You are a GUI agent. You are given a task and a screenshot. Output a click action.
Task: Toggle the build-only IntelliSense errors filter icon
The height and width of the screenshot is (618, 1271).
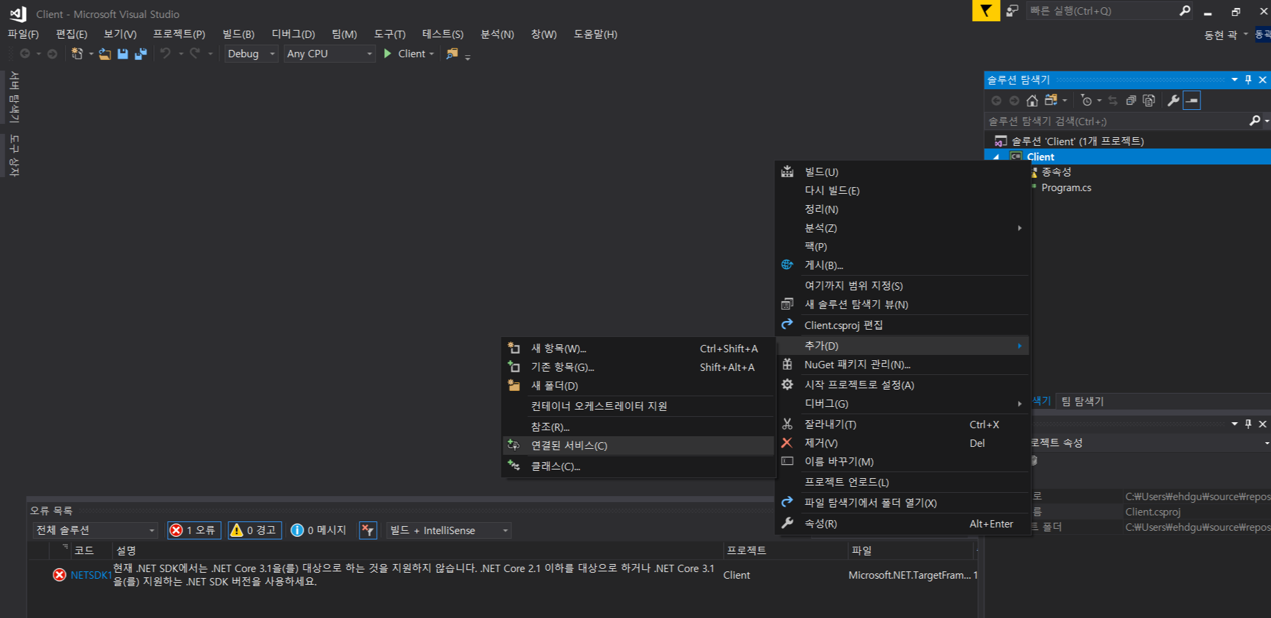[x=368, y=530]
